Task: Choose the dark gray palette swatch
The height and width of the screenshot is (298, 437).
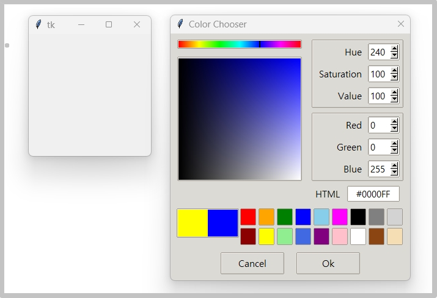Action: (376, 217)
